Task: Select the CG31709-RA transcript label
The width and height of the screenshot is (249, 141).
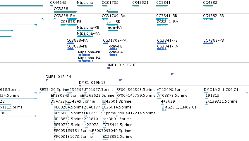Action: point(114,16)
